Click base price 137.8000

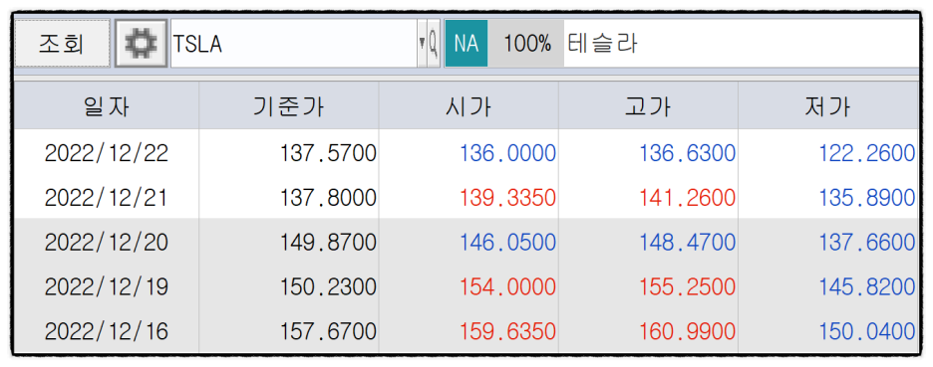point(329,198)
